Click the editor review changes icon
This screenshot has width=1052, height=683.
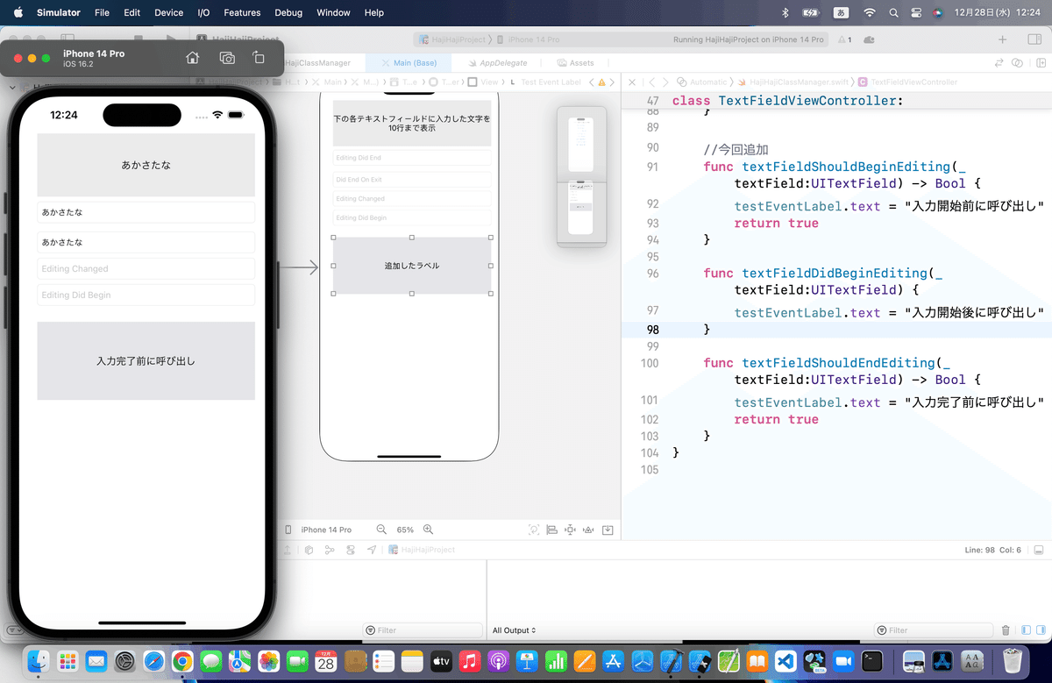[x=999, y=63]
